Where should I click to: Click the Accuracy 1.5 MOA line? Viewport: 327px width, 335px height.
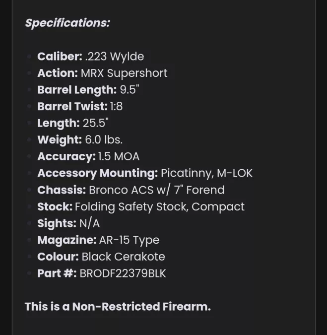(x=88, y=157)
